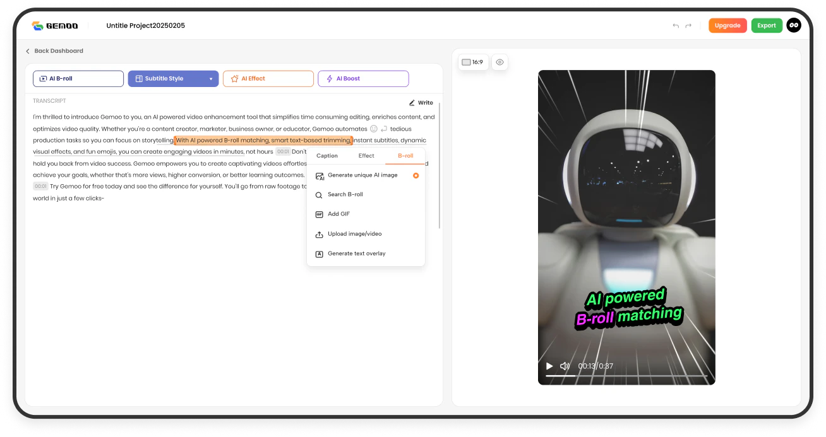
Task: Click the Export button
Action: [x=767, y=25]
